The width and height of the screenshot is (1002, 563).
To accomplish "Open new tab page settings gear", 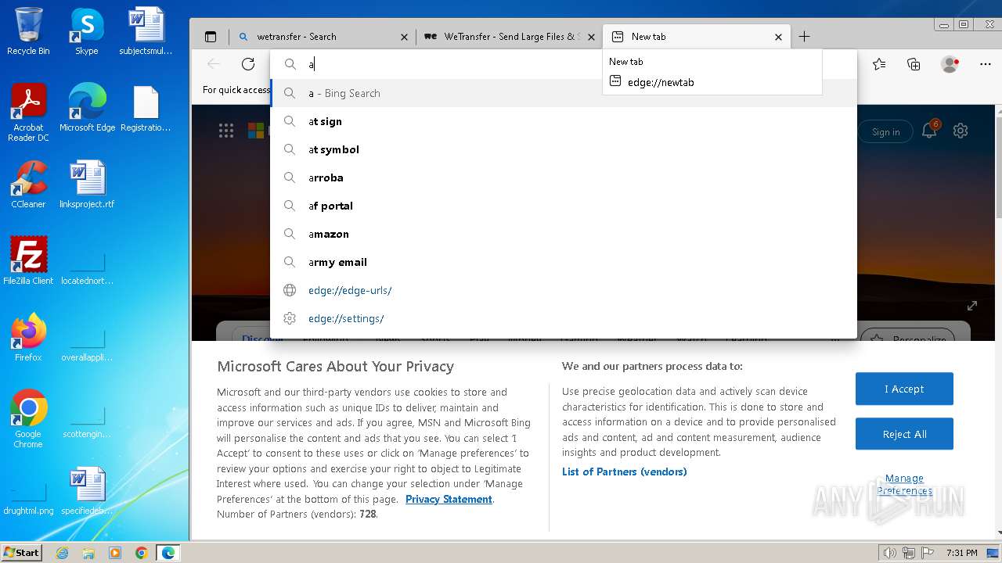I will point(961,131).
